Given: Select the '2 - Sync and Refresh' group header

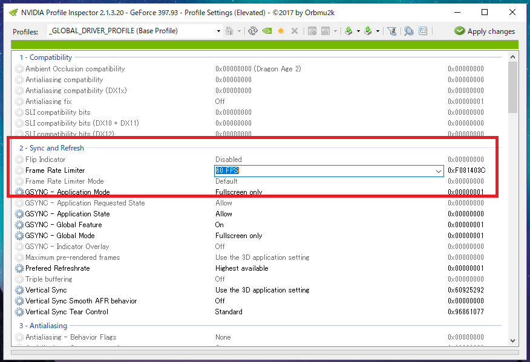Looking at the screenshot, I should coord(51,148).
